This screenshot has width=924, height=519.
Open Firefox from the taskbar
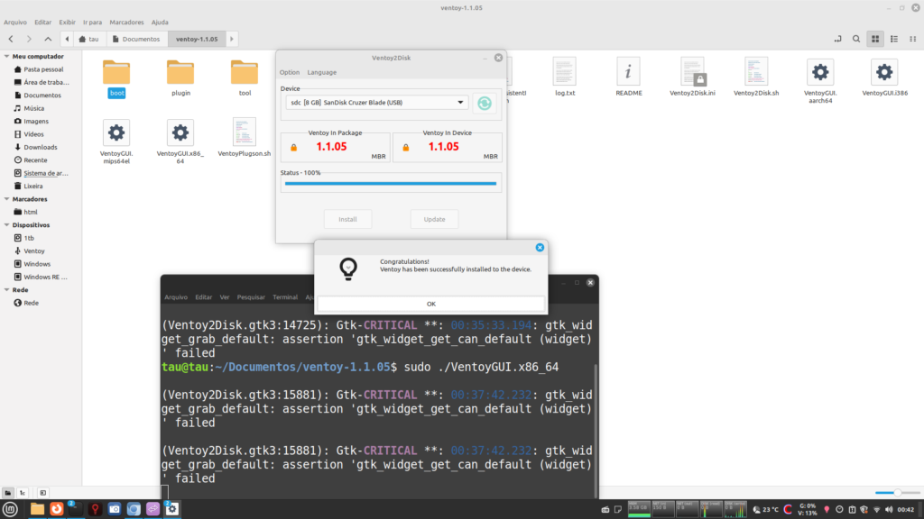[x=56, y=509]
